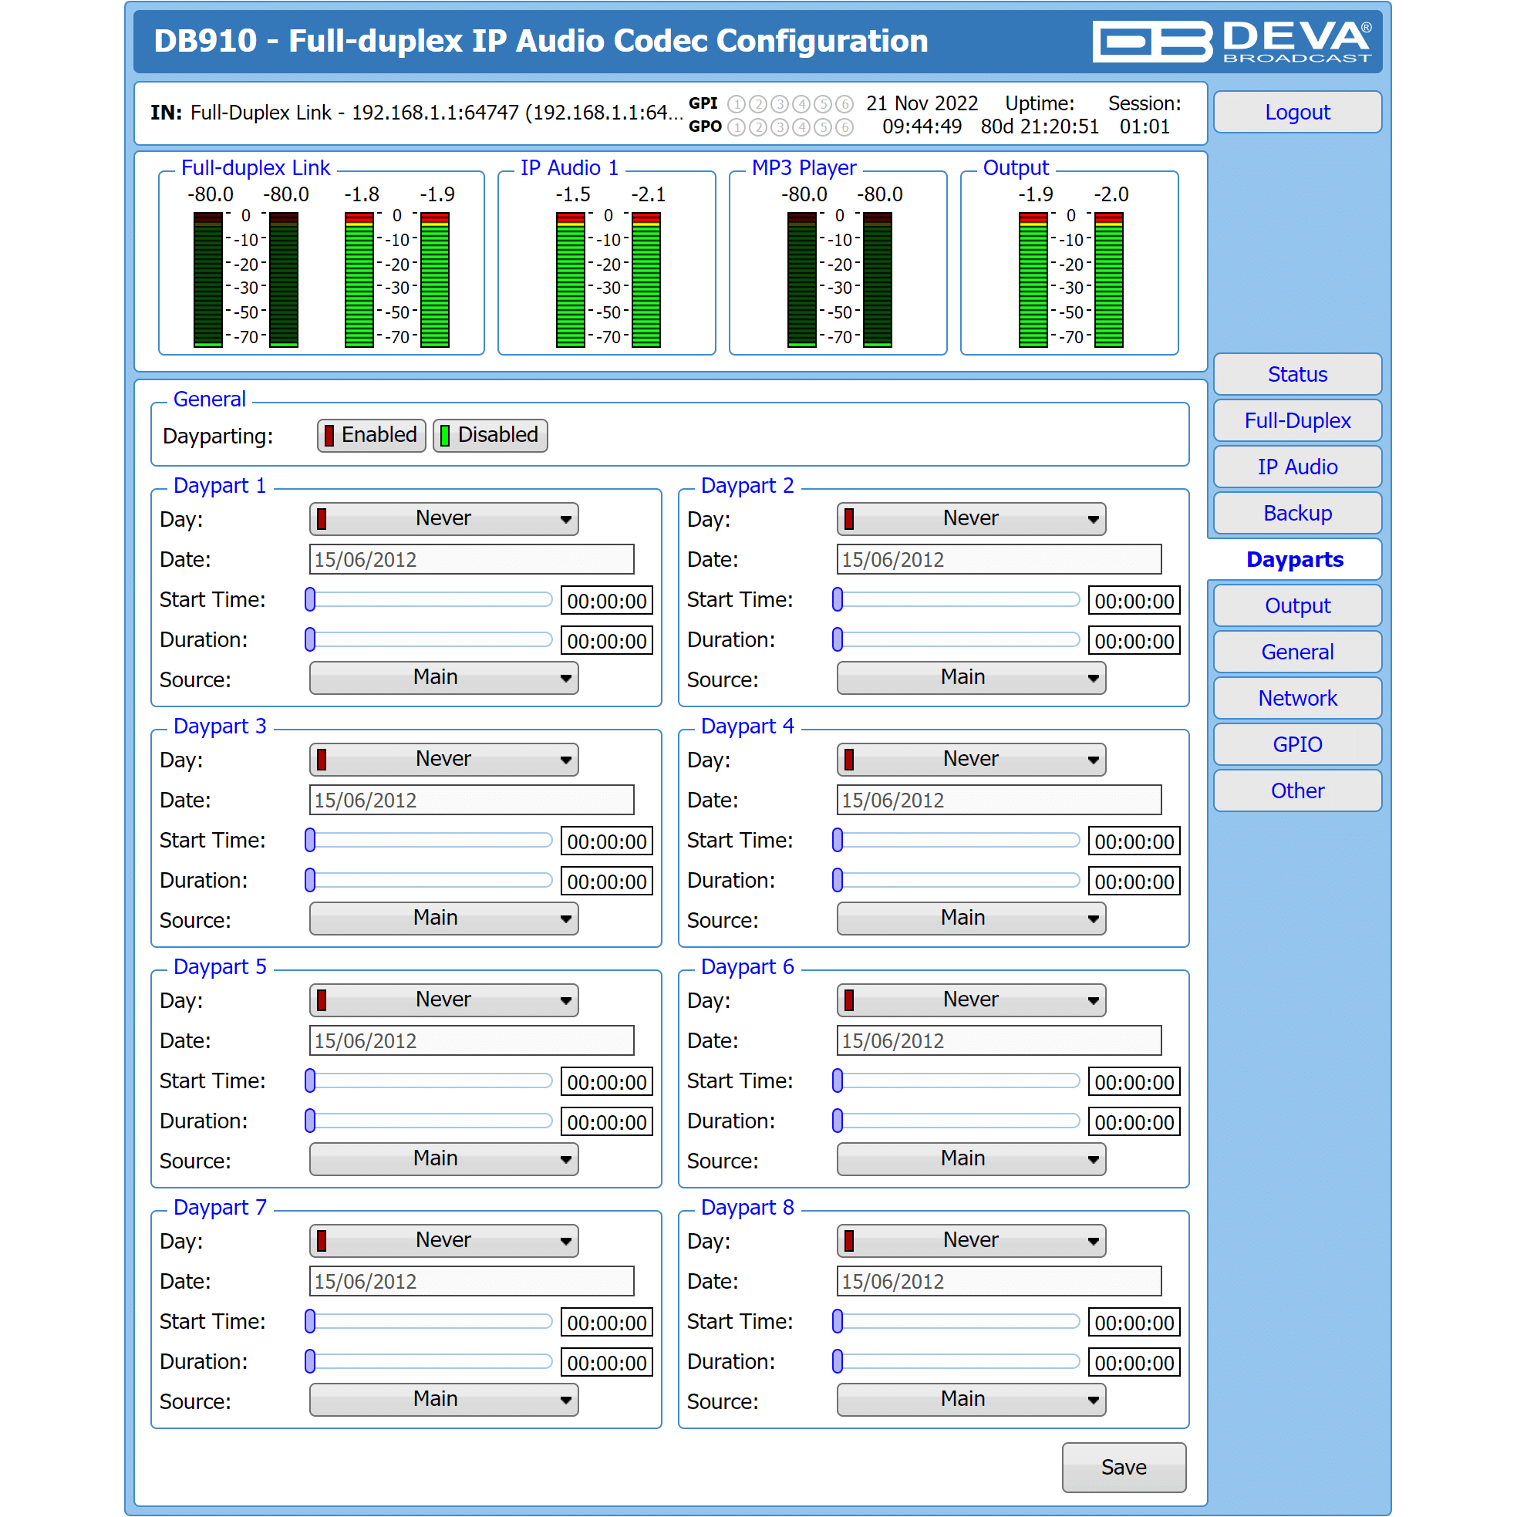The height and width of the screenshot is (1517, 1517).
Task: Click Daypart 2 Duration slider handle
Action: [x=838, y=640]
